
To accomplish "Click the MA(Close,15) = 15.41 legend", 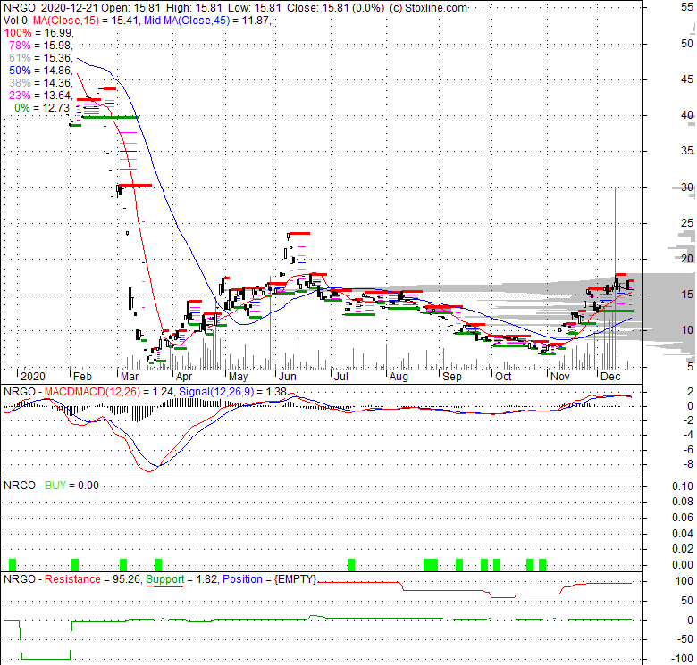I will click(x=86, y=21).
